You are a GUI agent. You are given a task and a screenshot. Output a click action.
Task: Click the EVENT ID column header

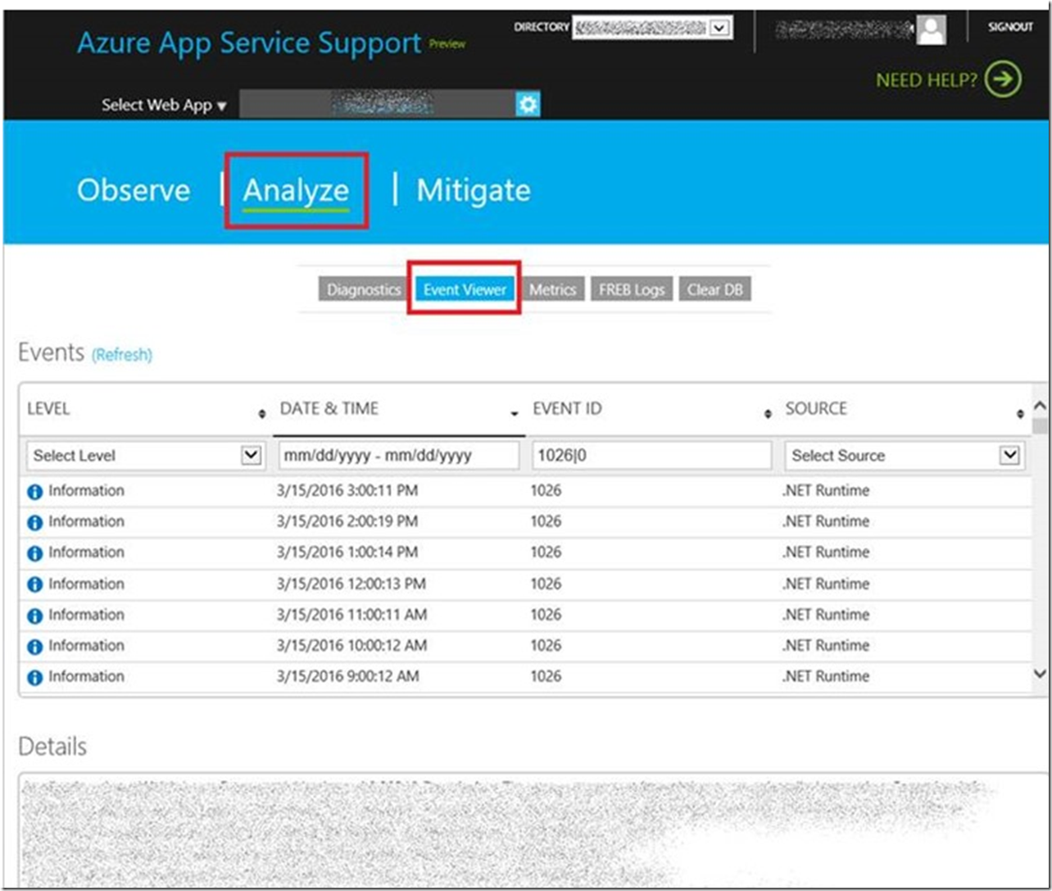pos(567,409)
